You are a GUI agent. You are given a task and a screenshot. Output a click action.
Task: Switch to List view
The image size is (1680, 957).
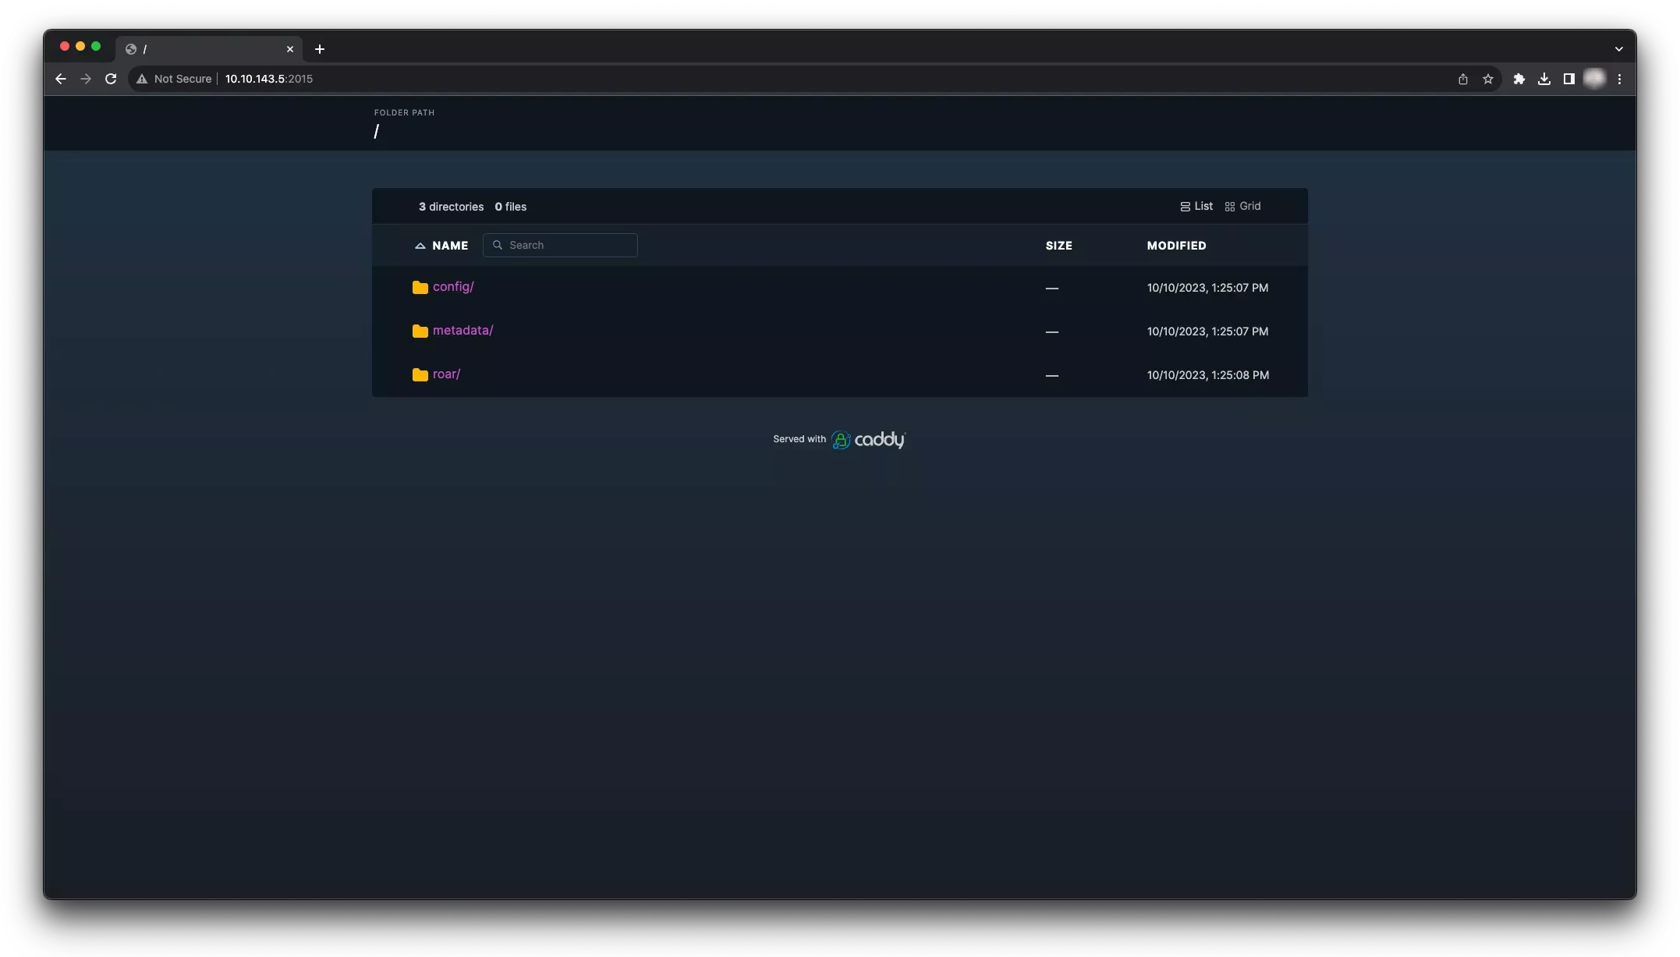(x=1196, y=206)
